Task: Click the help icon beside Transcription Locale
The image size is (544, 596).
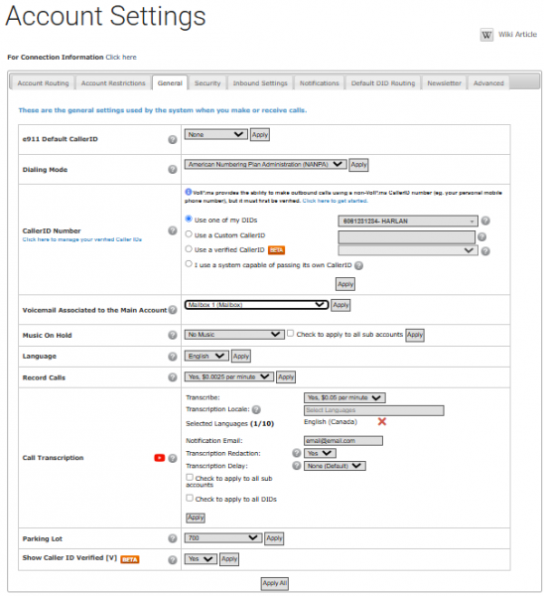Action: 256,409
